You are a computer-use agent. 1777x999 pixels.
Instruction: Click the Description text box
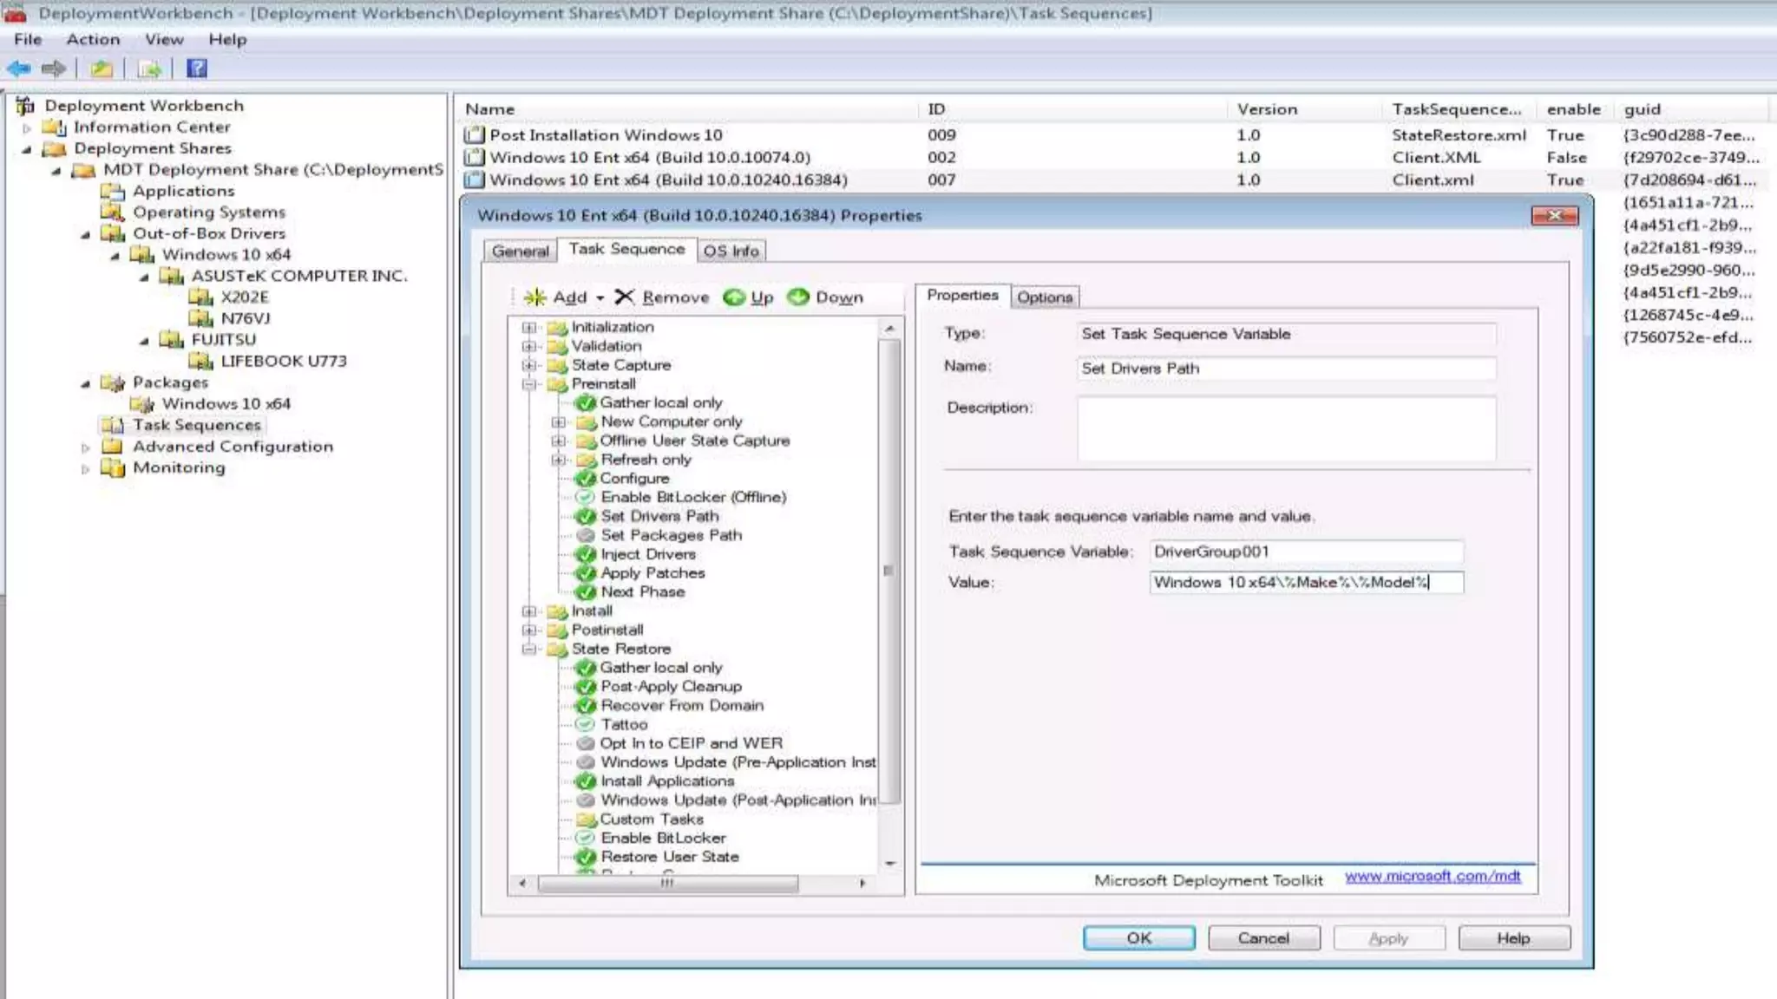[x=1286, y=428]
